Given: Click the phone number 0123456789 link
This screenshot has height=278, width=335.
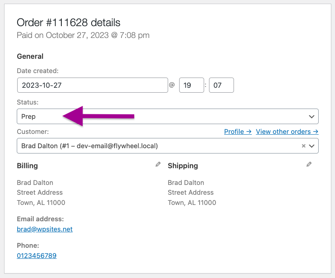Looking at the screenshot, I should pyautogui.click(x=36, y=256).
